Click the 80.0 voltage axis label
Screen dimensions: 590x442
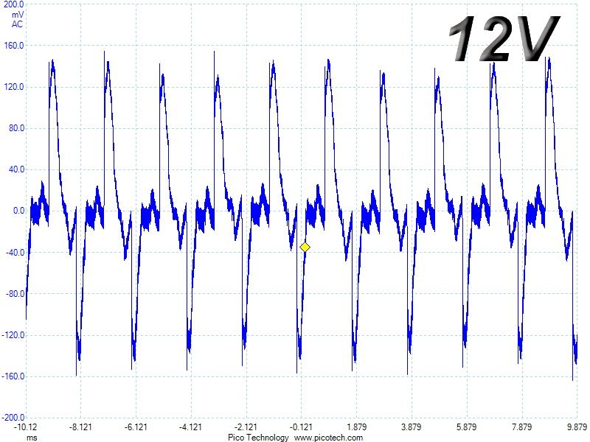16,128
